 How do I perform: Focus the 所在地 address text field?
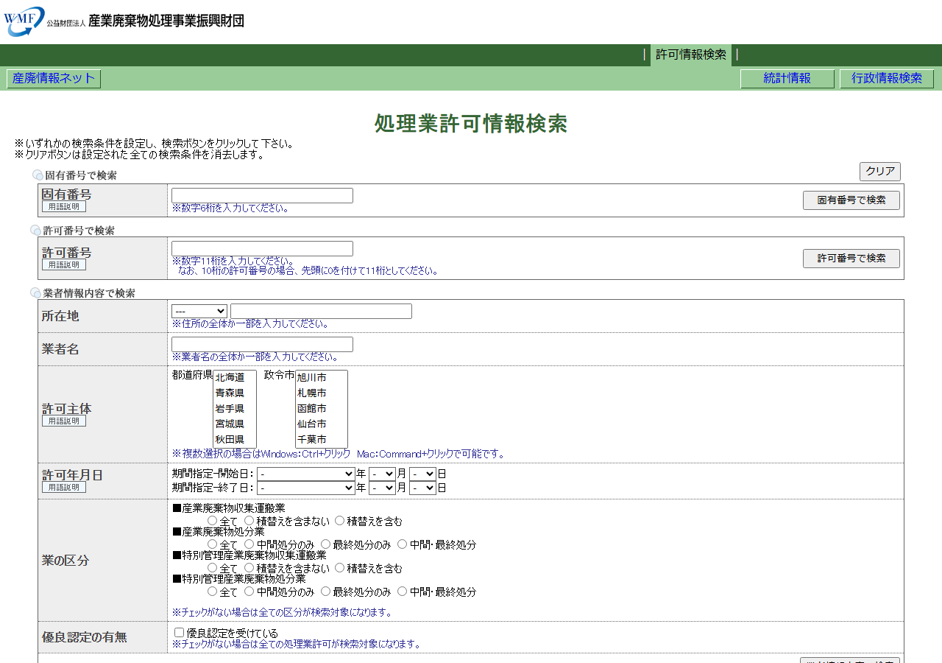[x=321, y=312]
